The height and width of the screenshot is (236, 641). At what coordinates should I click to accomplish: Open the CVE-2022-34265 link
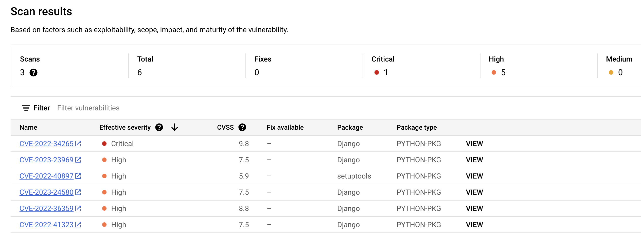(x=46, y=144)
